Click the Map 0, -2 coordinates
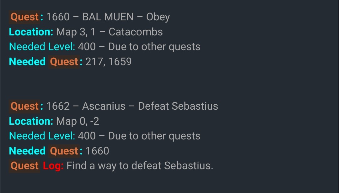This screenshot has height=193, width=339. [x=78, y=121]
